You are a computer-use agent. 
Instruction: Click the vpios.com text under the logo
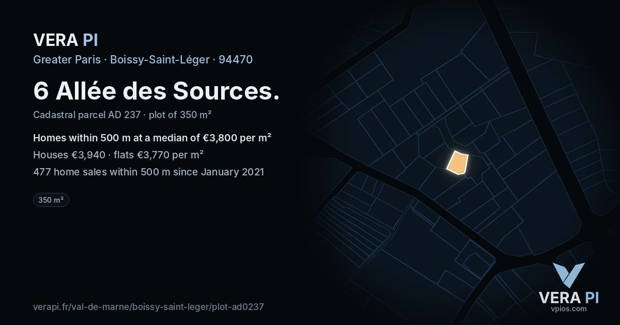568,308
